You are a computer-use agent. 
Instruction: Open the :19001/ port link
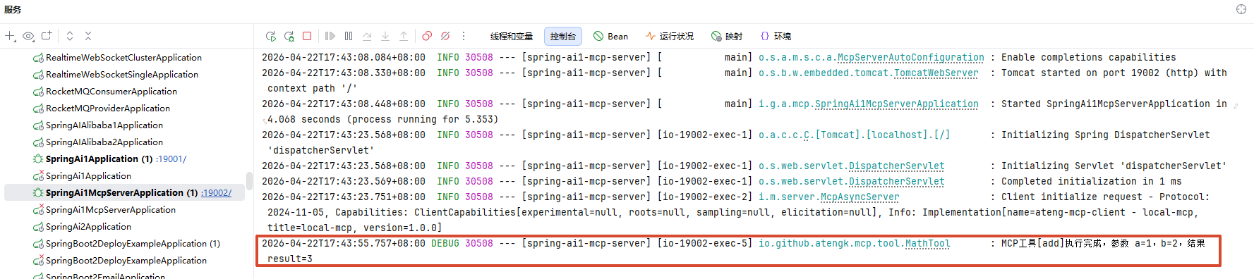(x=171, y=159)
